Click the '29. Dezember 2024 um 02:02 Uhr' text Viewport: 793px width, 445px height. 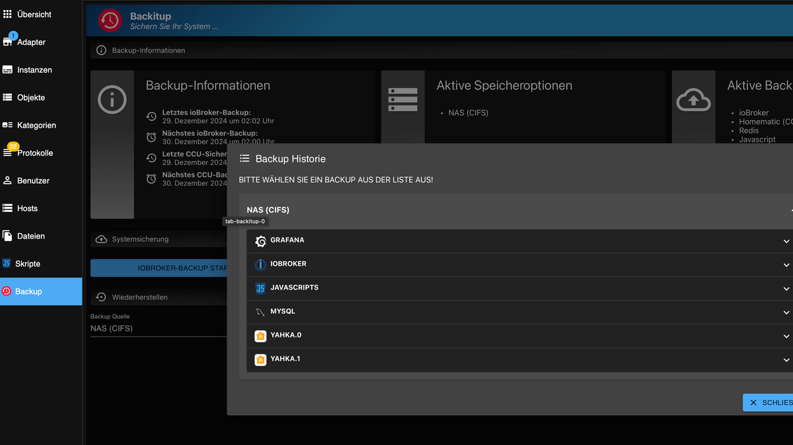click(x=218, y=121)
